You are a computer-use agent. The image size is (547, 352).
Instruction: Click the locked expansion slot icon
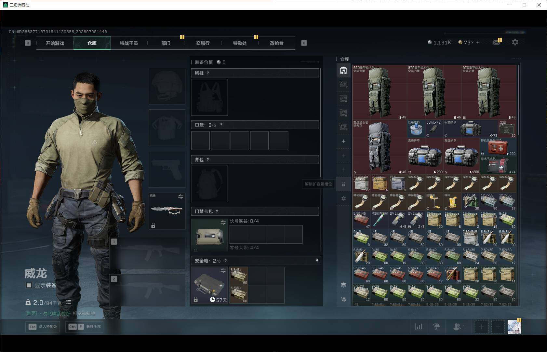click(x=343, y=184)
